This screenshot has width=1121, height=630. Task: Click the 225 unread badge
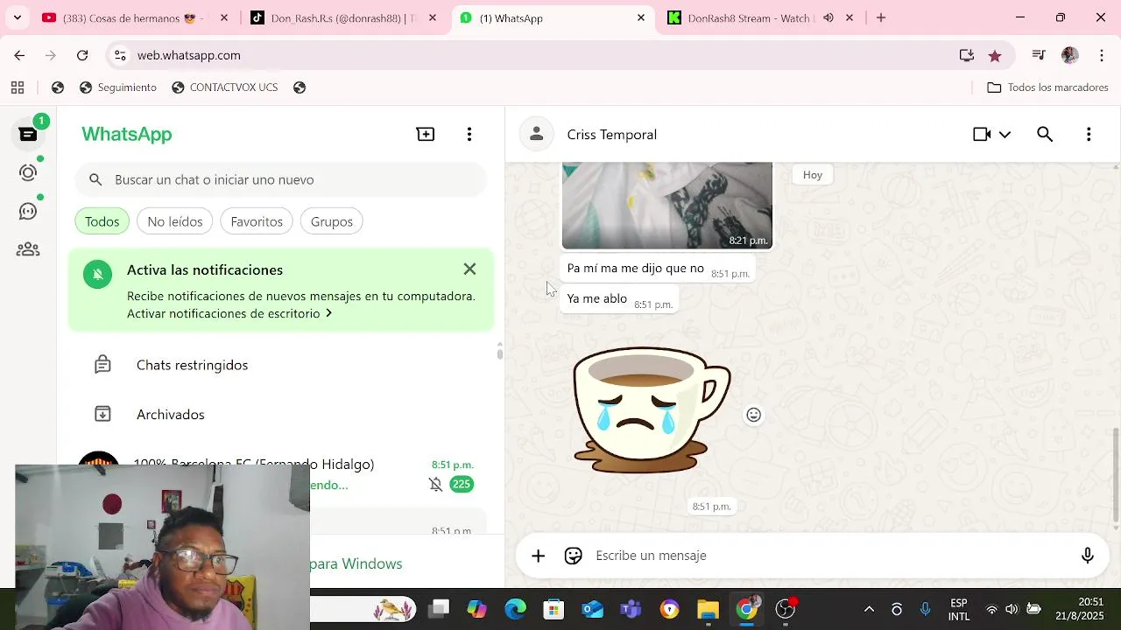point(462,484)
